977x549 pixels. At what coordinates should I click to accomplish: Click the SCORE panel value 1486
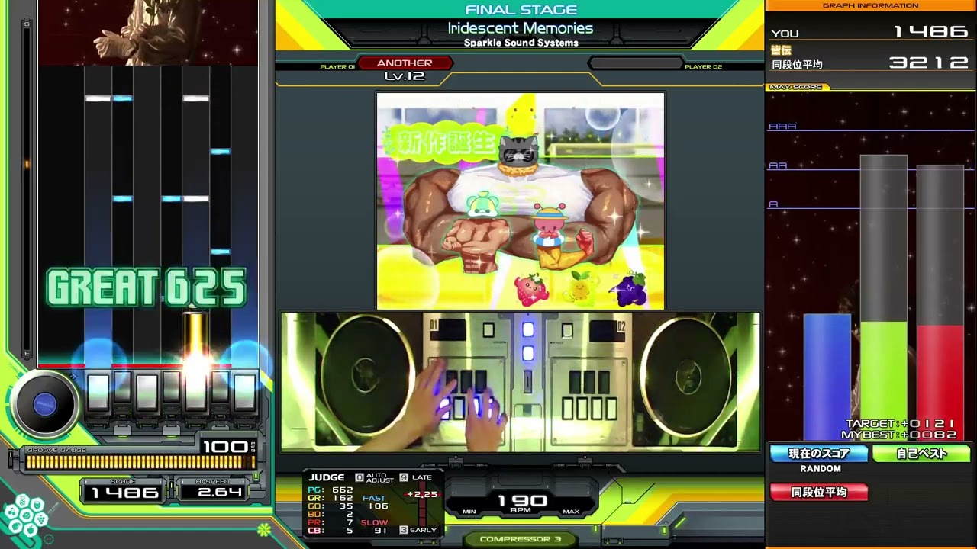[124, 493]
